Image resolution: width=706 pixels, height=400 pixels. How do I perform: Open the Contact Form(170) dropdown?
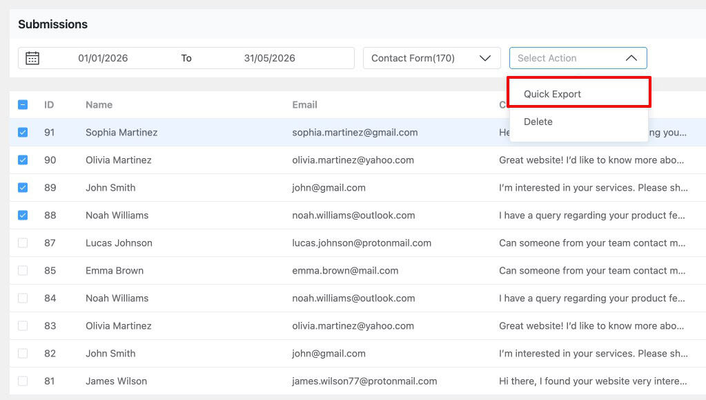[x=431, y=58]
